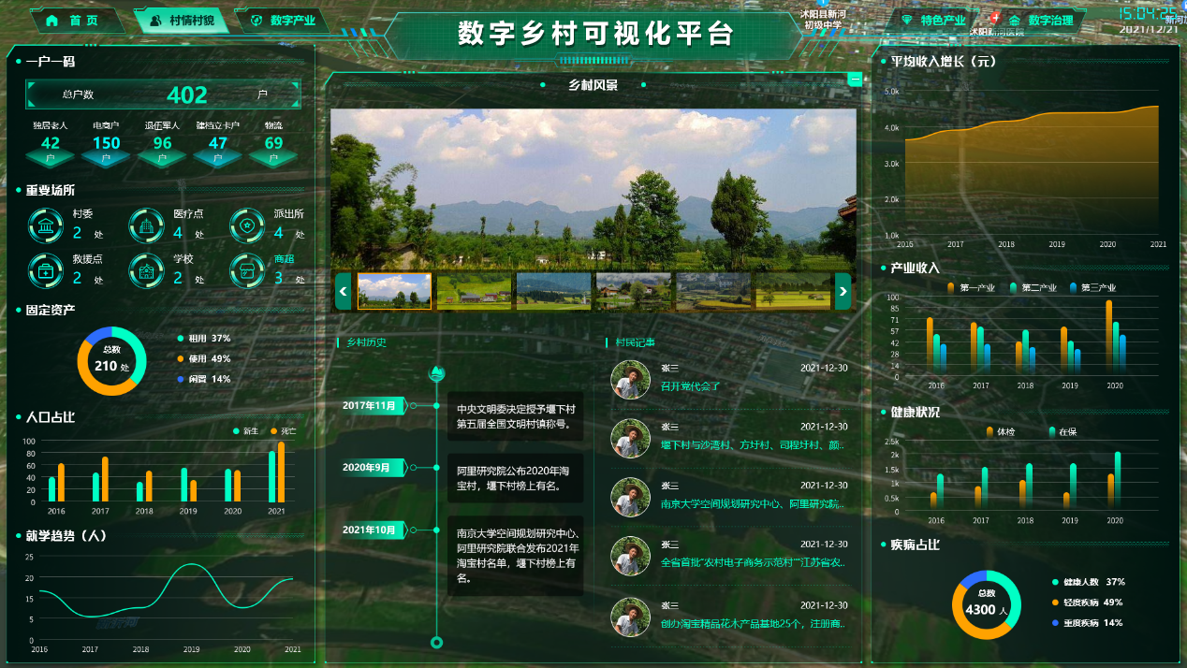Click the 2021 orange 死亡 bar in 人口占比

tap(281, 472)
